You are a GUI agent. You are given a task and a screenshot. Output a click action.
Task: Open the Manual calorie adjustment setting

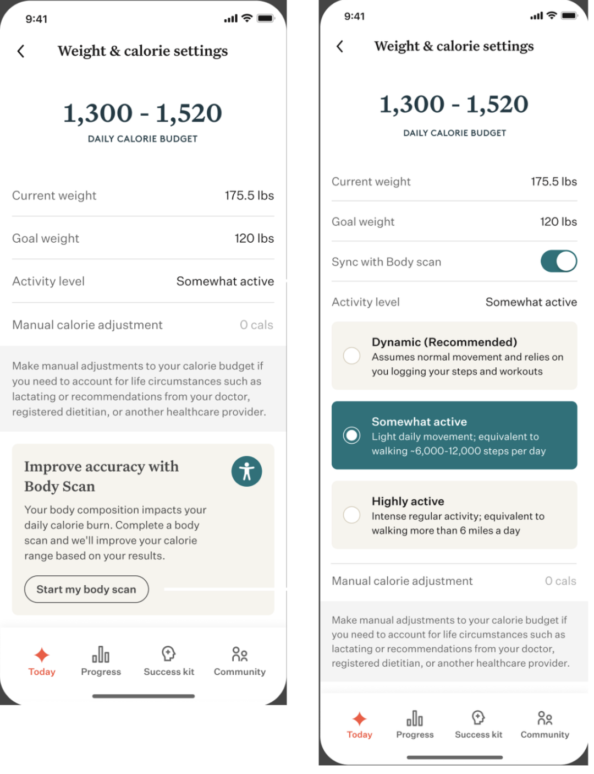(142, 325)
